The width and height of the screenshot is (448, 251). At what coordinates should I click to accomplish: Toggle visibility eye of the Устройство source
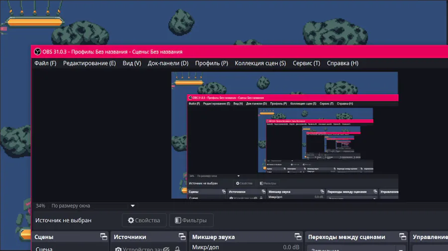pos(166,249)
